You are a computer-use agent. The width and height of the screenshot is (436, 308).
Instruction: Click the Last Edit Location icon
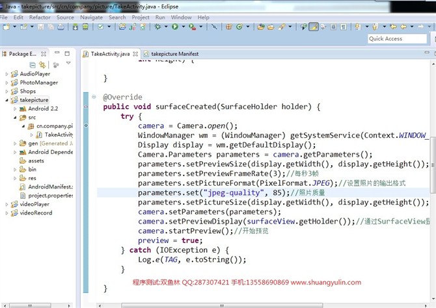[x=393, y=27]
